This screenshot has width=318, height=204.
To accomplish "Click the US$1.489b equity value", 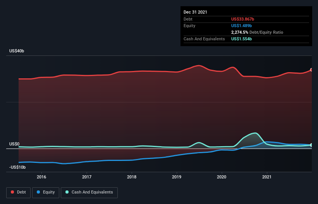I will 241,26.
